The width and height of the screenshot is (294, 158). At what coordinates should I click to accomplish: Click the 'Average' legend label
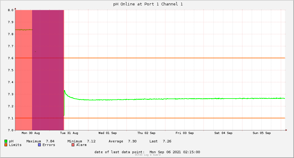coord(116,141)
